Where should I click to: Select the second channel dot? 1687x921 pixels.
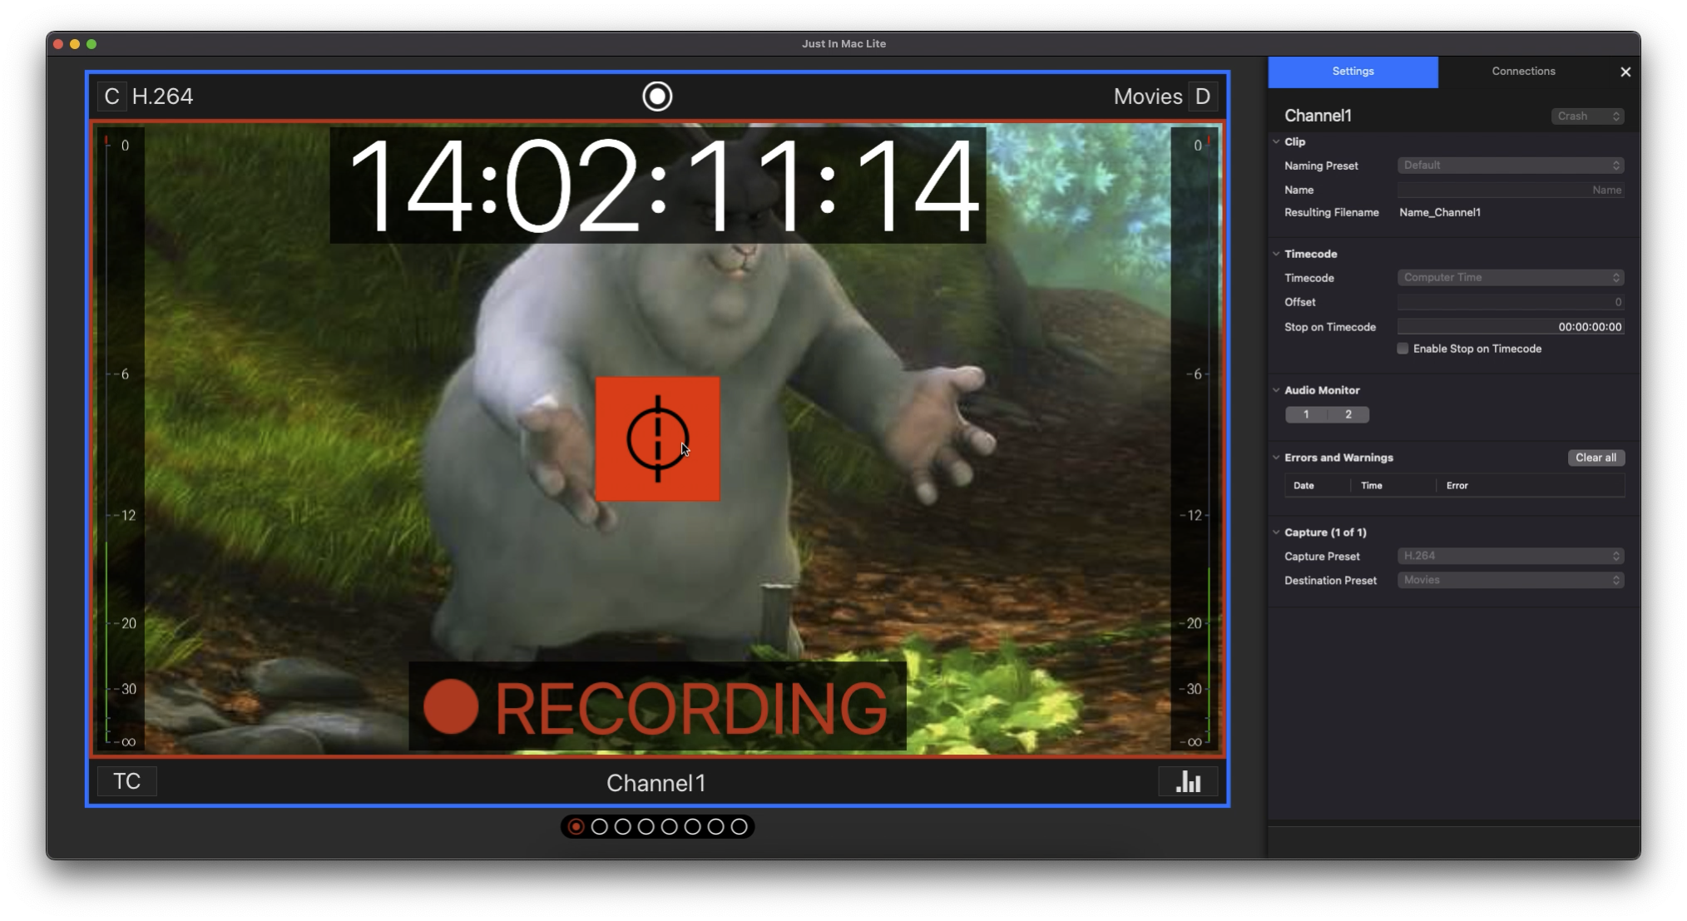599,827
